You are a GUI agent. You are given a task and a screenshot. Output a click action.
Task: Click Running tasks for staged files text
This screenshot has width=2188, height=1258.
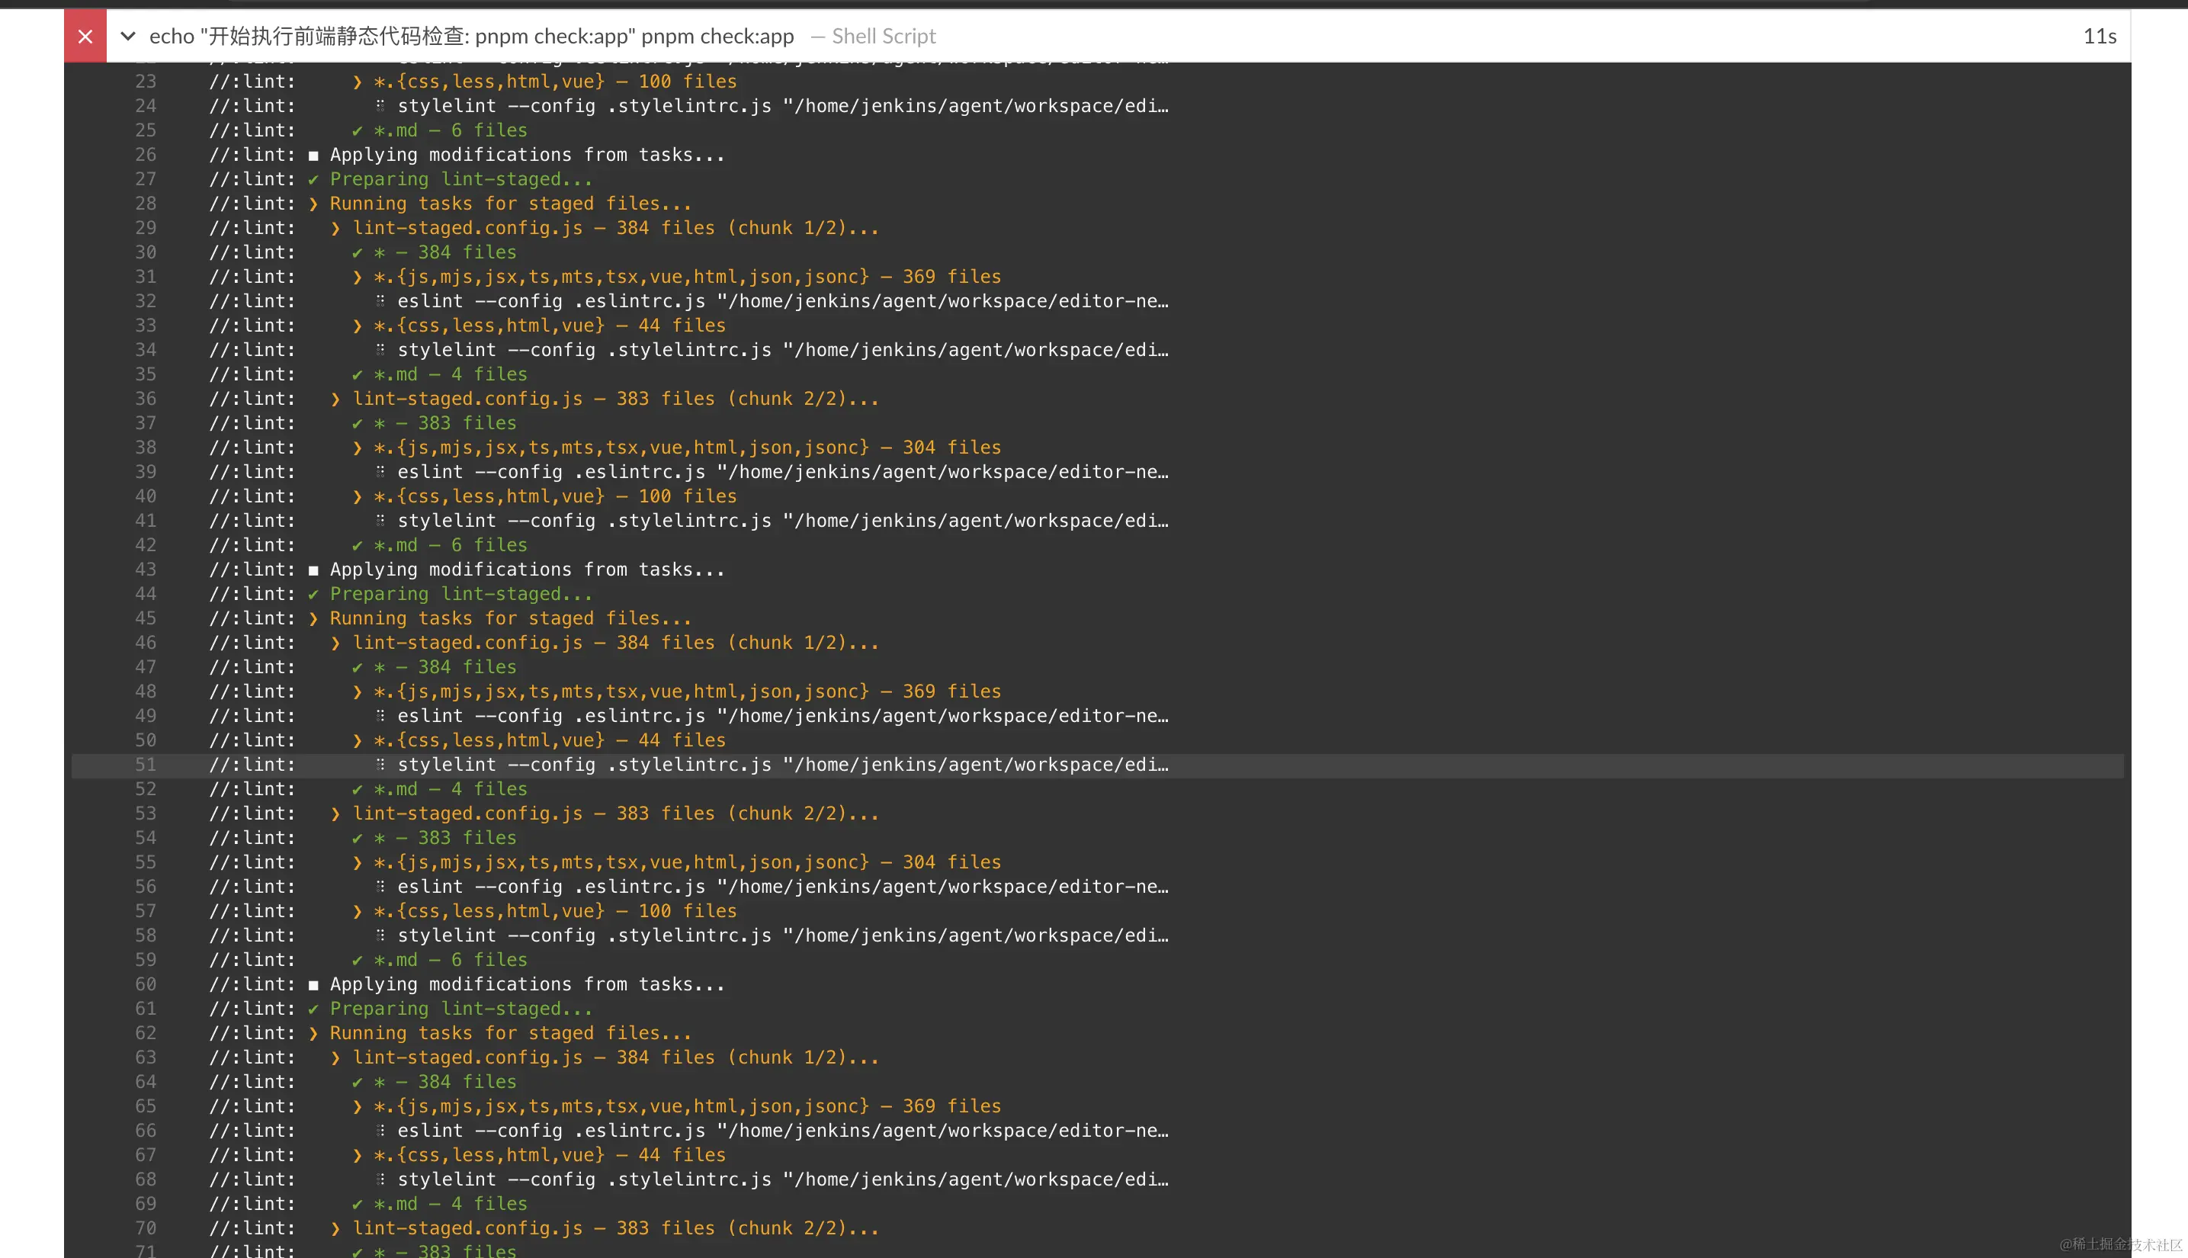point(509,203)
